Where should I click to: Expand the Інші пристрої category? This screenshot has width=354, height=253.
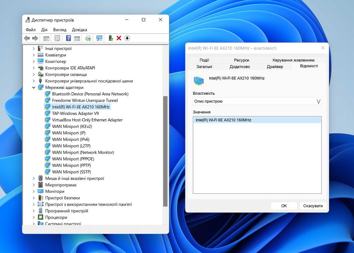coord(34,48)
